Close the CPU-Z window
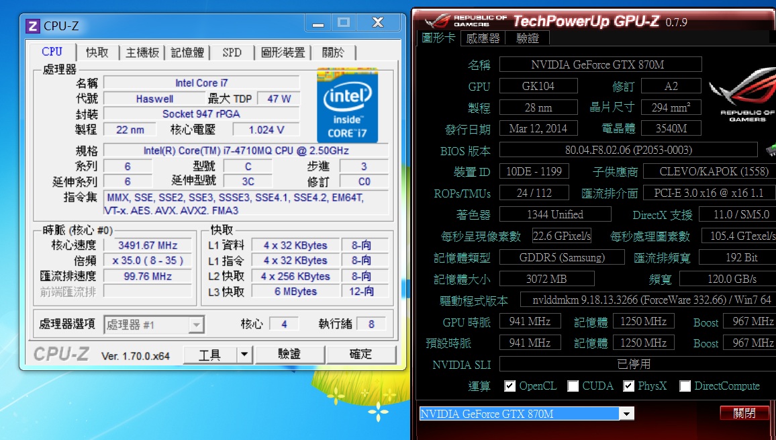Screen dimensions: 776x440 coord(378,22)
